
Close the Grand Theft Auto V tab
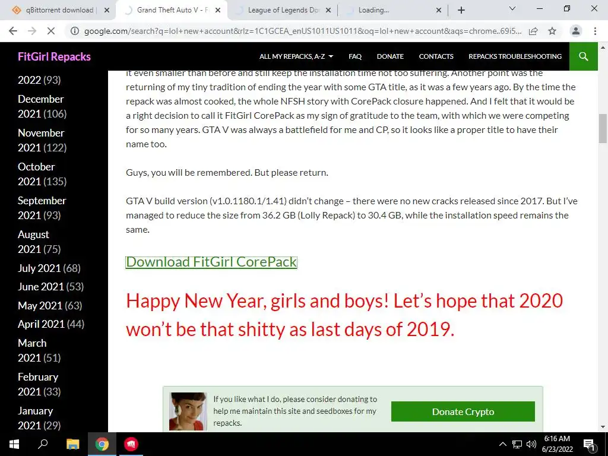coord(218,10)
